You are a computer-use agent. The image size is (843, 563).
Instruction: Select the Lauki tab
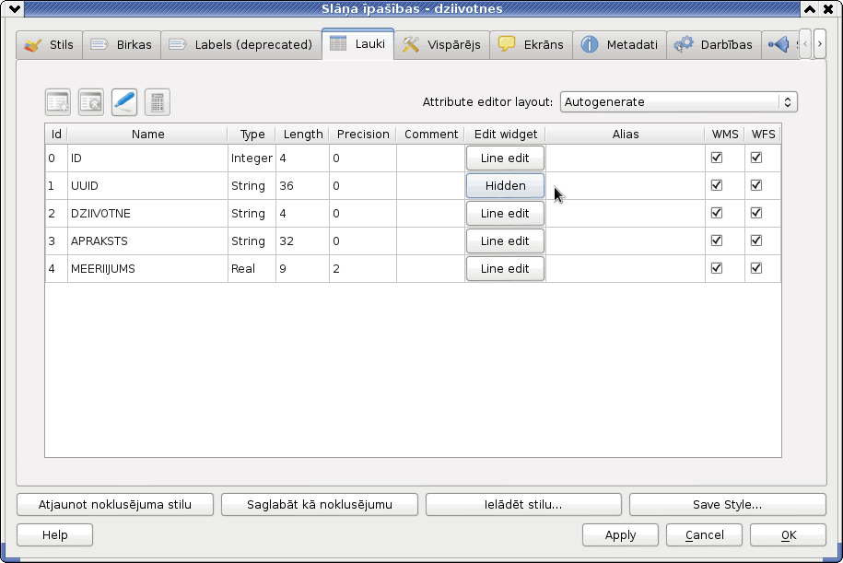358,43
